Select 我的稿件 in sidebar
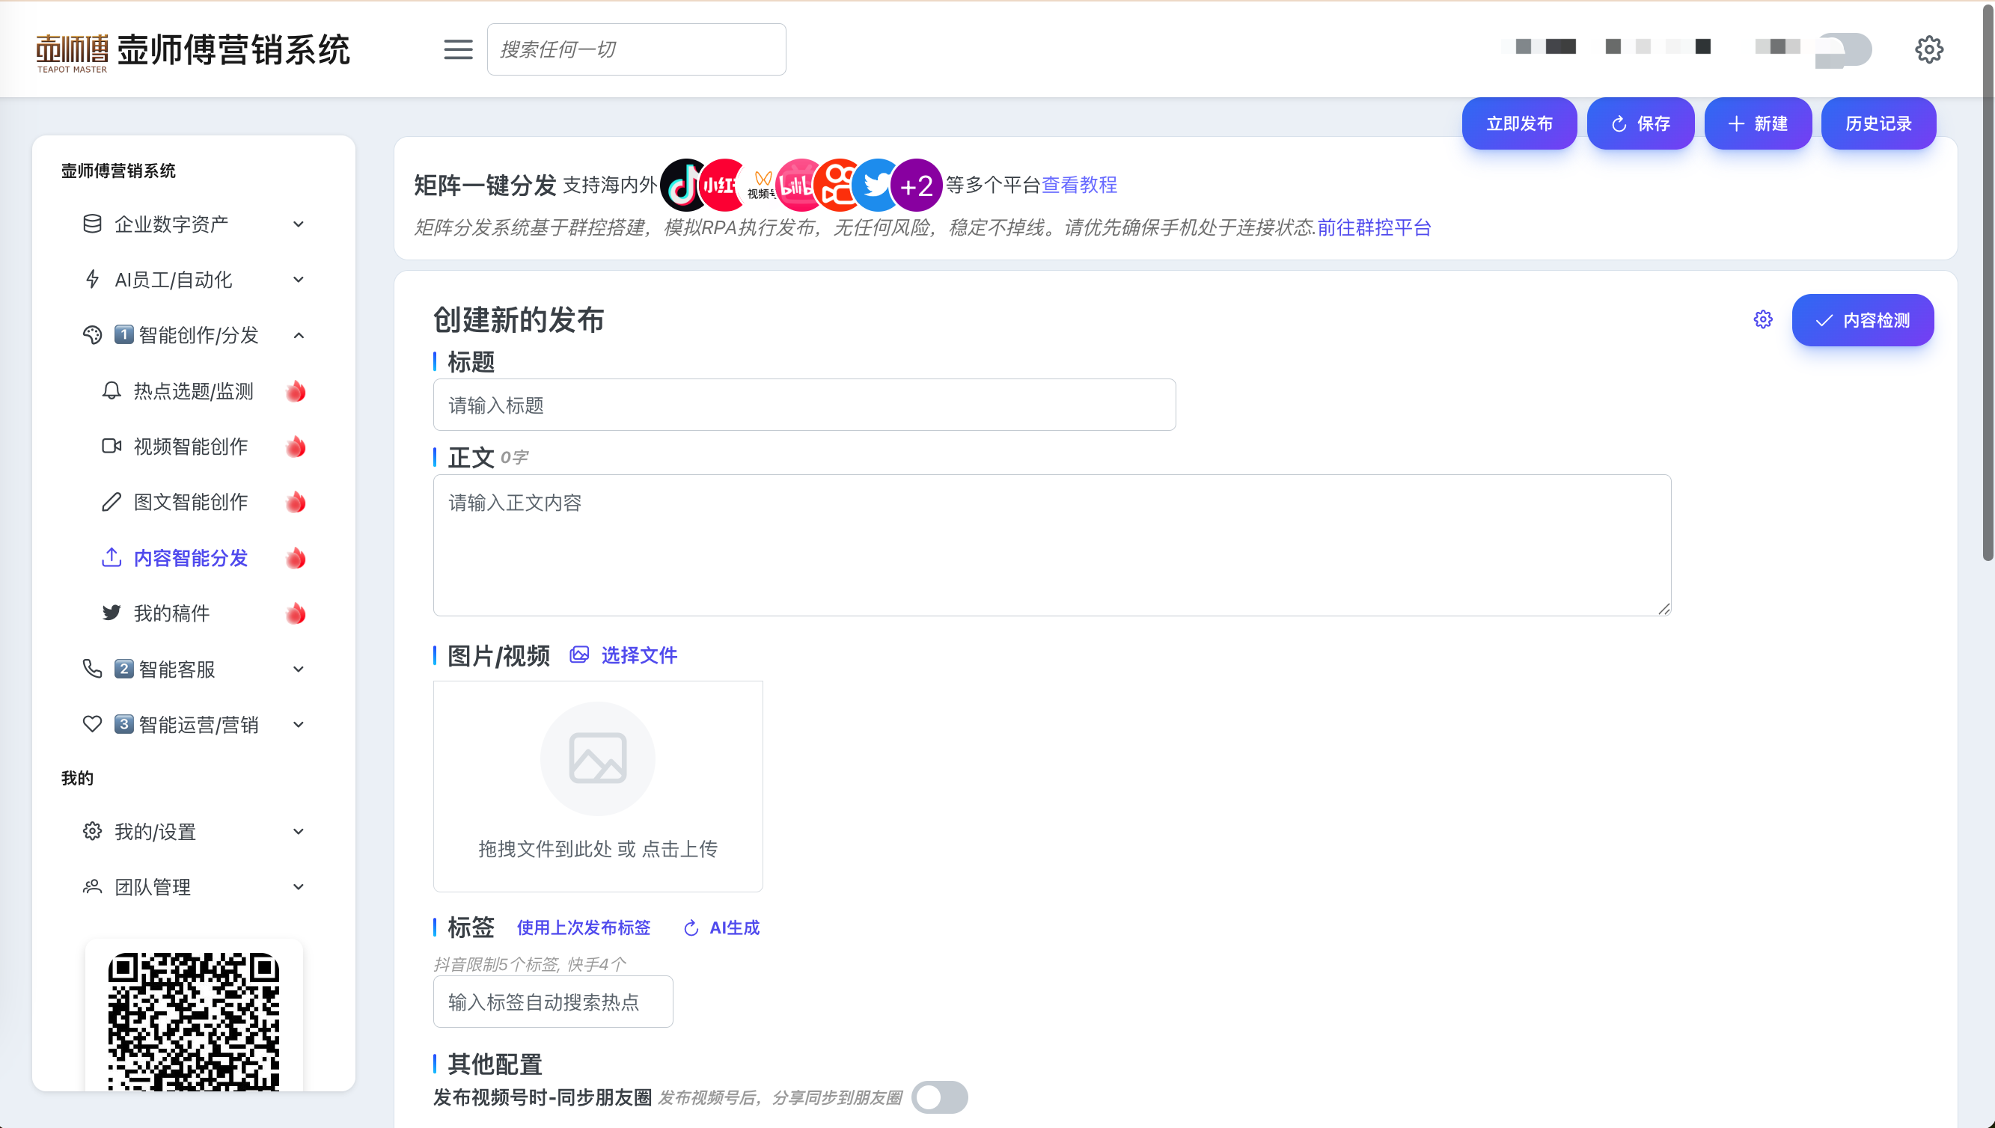Image resolution: width=1995 pixels, height=1128 pixels. click(171, 613)
